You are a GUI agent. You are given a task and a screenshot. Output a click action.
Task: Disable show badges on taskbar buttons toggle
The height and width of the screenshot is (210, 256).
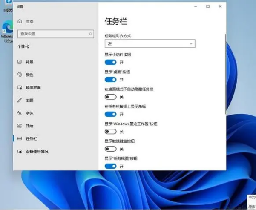click(x=110, y=114)
